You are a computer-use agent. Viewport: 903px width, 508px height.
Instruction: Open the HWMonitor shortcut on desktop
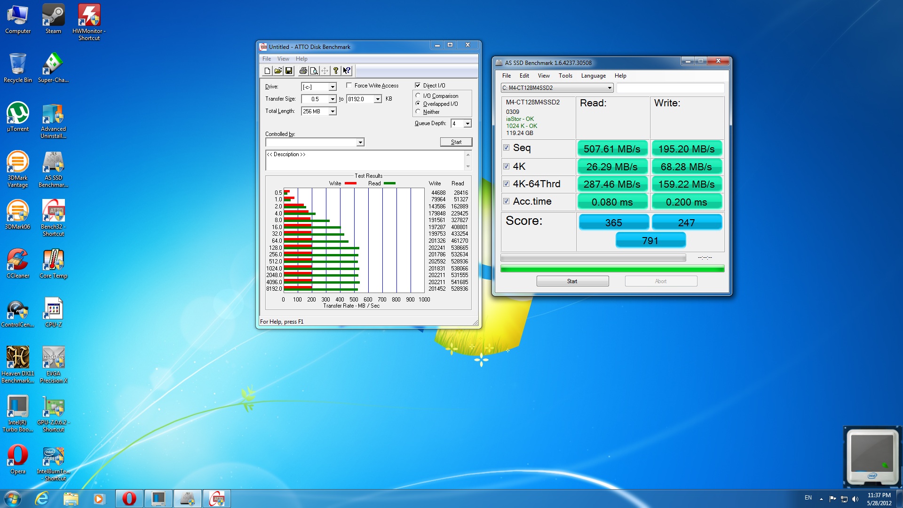[89, 22]
